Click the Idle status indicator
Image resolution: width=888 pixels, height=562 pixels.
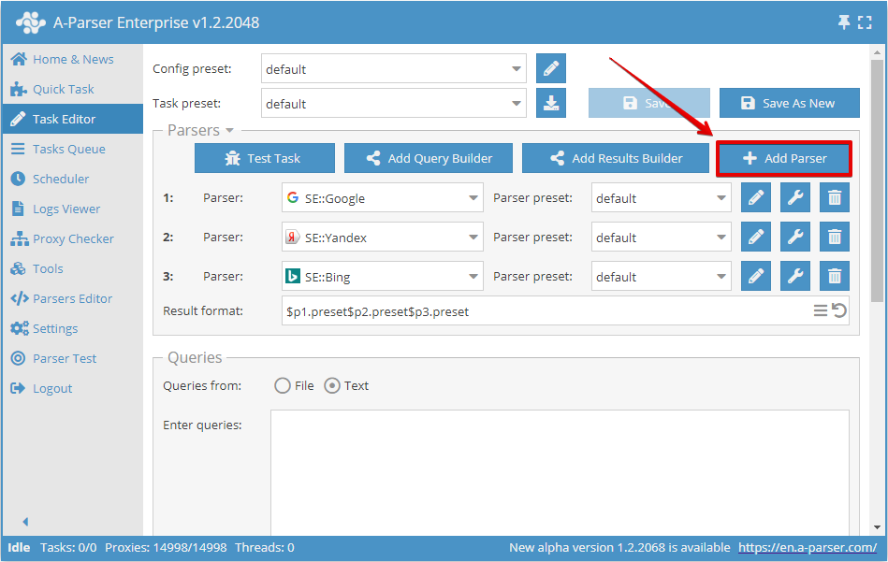pyautogui.click(x=17, y=547)
